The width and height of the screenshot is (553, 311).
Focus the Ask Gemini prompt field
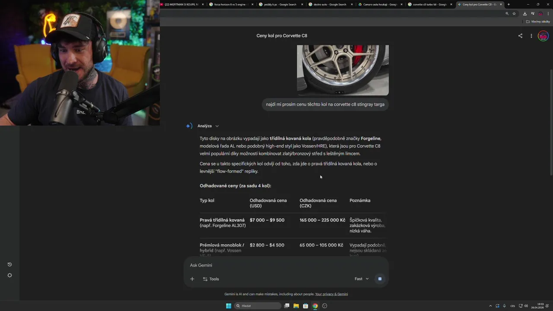[285, 265]
